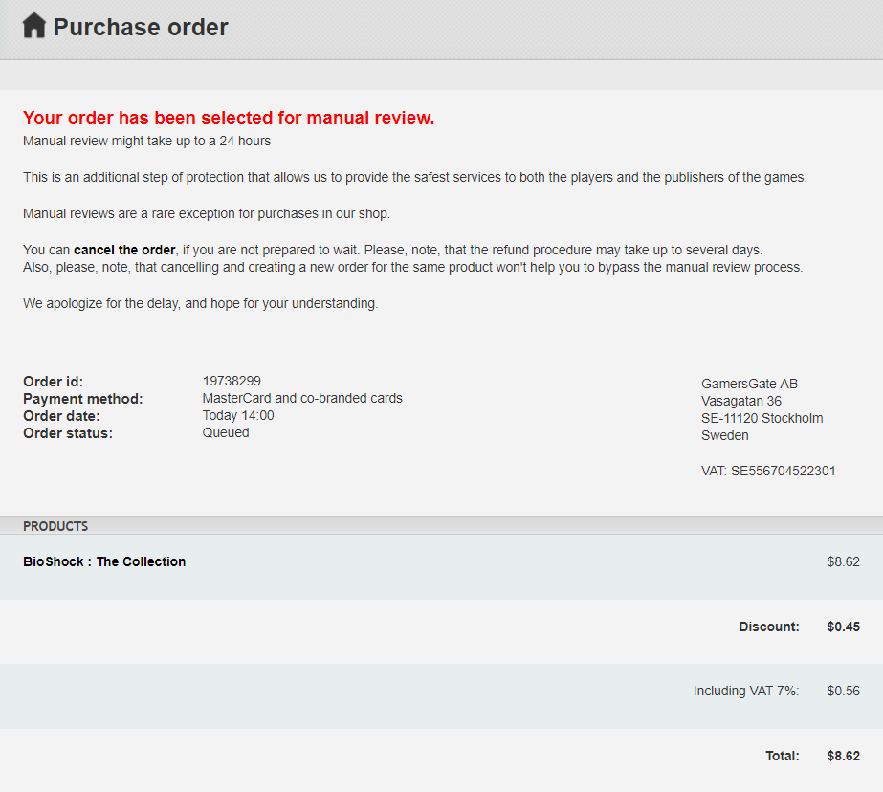
Task: Click the BioShock product price $8.62
Action: coord(843,561)
